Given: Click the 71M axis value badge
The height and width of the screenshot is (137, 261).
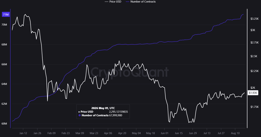Looking at the screenshot, I should coord(6,15).
